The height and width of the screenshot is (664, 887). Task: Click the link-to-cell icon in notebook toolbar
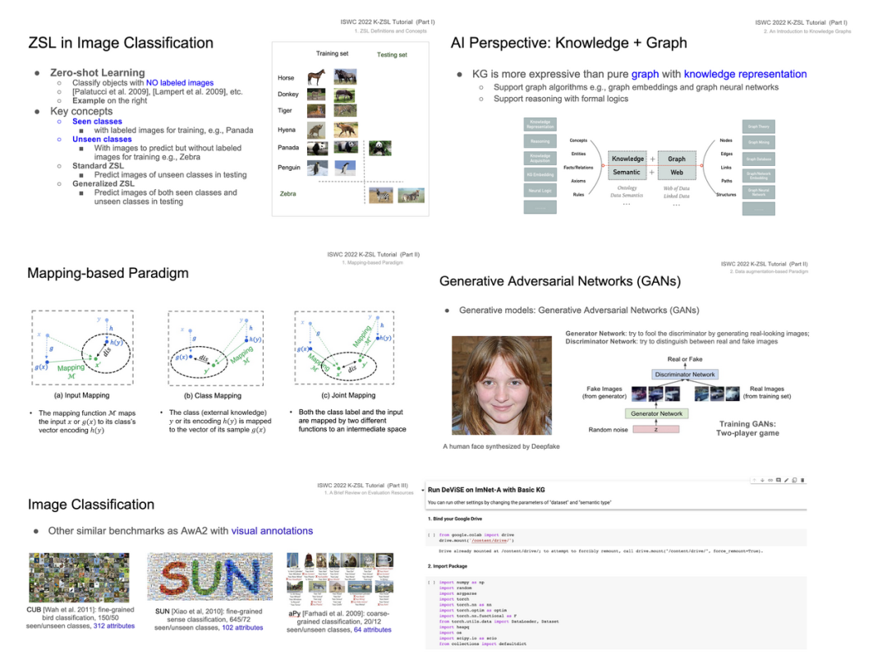tap(770, 480)
